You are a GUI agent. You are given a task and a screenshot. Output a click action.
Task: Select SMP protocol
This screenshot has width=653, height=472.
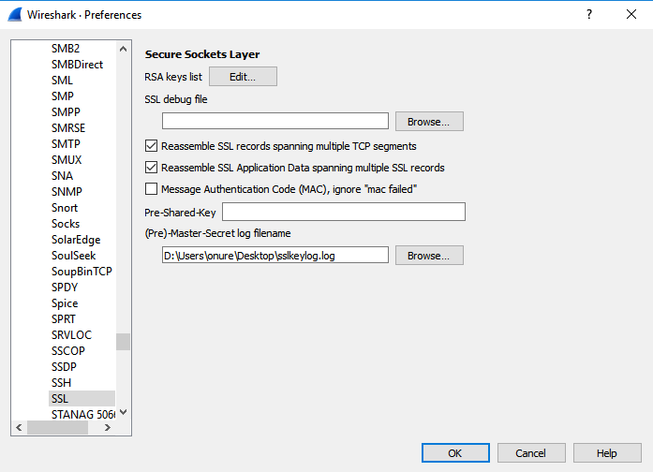point(63,96)
